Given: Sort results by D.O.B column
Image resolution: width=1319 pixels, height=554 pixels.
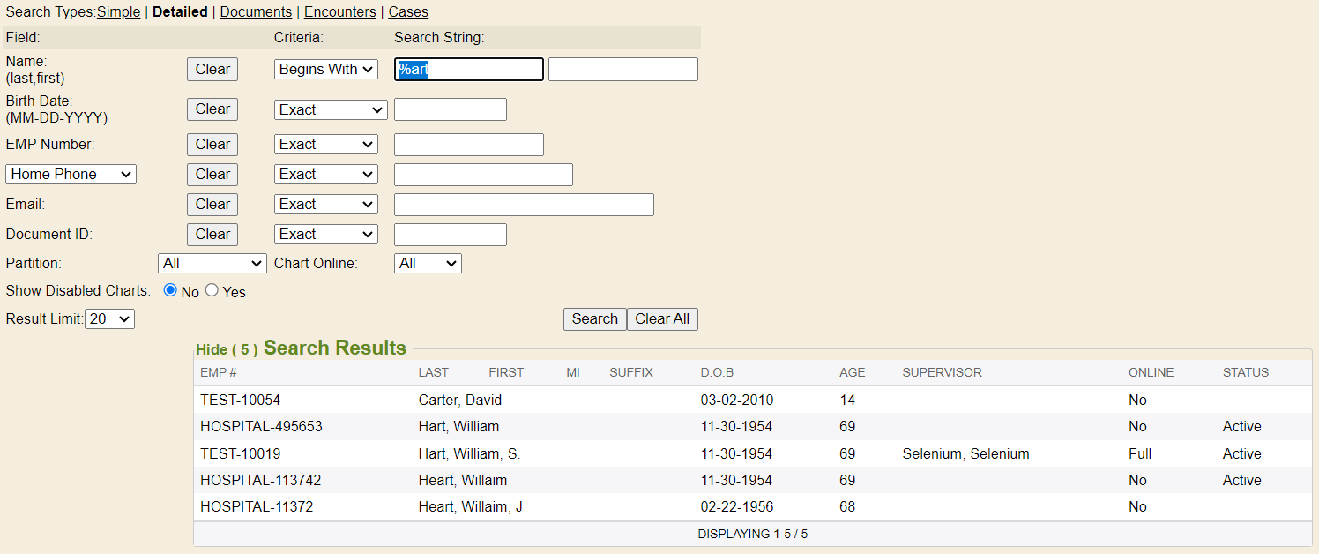Looking at the screenshot, I should coord(717,372).
